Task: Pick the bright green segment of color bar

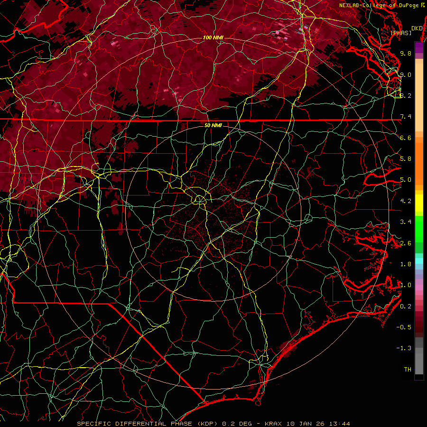Action: [x=419, y=229]
